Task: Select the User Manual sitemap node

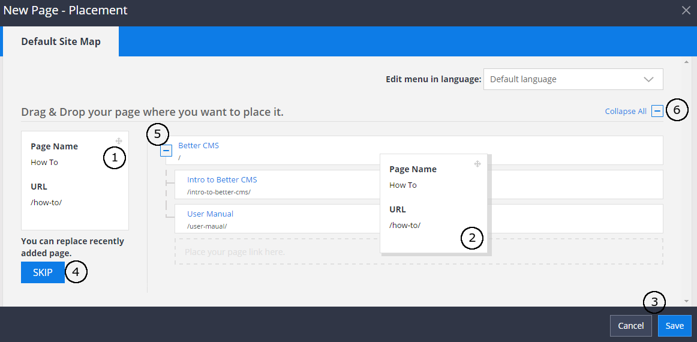Action: (x=210, y=214)
